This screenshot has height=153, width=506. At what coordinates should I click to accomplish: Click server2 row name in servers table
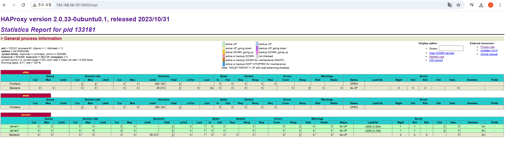pyautogui.click(x=14, y=131)
